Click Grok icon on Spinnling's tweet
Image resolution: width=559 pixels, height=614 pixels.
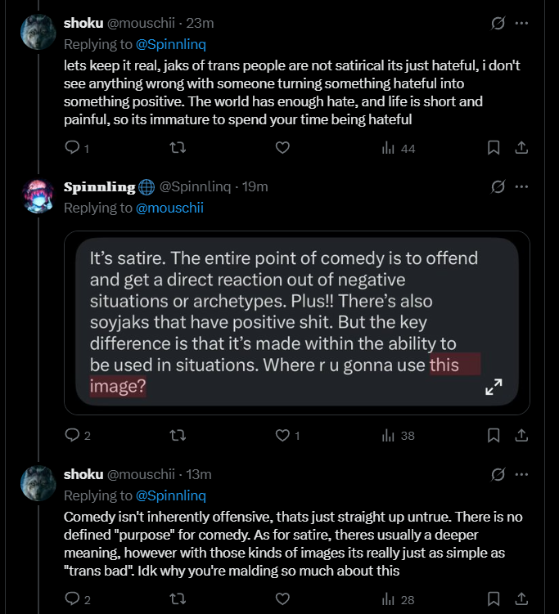coord(497,186)
